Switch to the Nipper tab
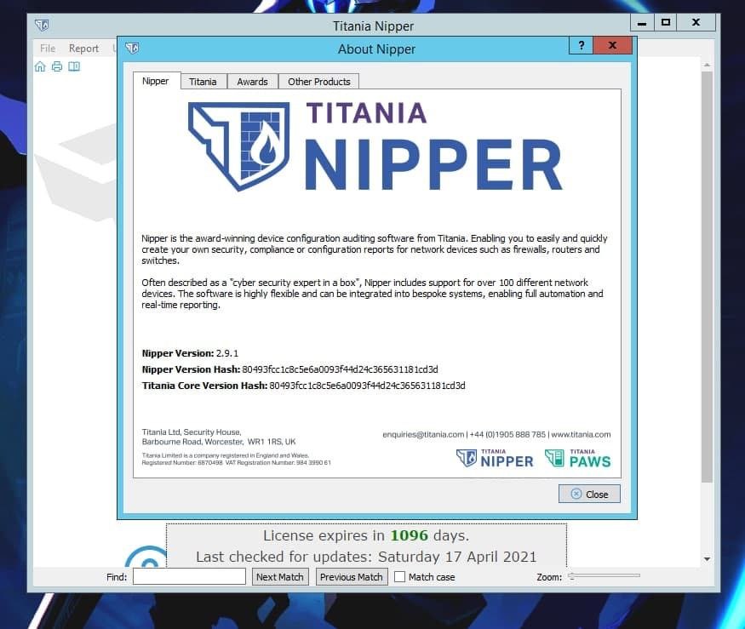Viewport: 745px width, 629px height. coord(155,81)
